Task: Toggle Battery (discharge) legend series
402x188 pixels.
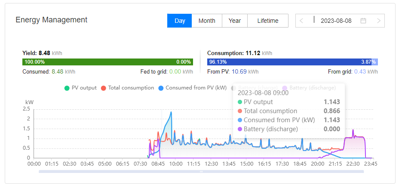Action: click(x=309, y=88)
